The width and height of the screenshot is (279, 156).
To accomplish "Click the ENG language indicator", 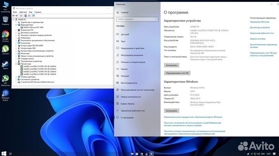I will (263, 154).
